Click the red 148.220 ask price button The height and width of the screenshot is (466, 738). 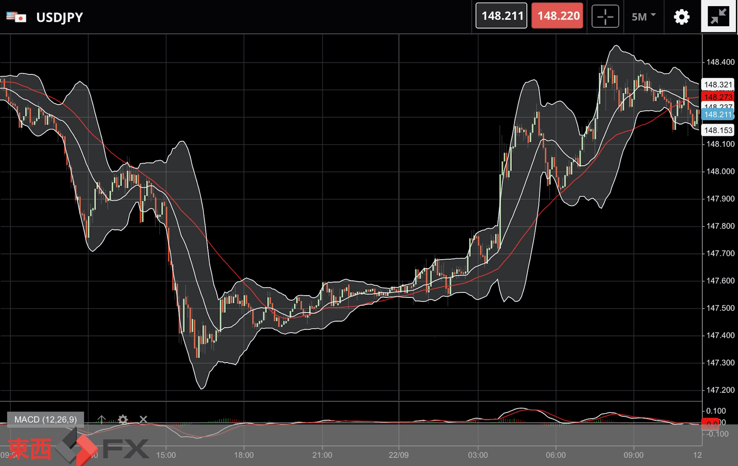(557, 16)
